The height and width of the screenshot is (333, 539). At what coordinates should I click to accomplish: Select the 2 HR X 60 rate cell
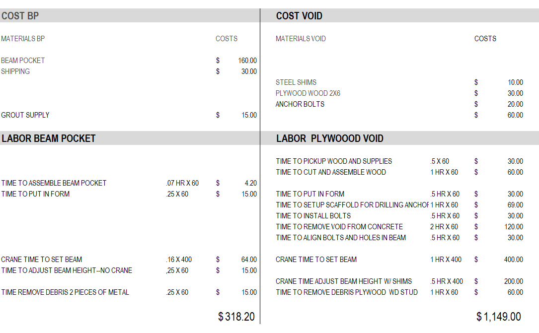(444, 227)
